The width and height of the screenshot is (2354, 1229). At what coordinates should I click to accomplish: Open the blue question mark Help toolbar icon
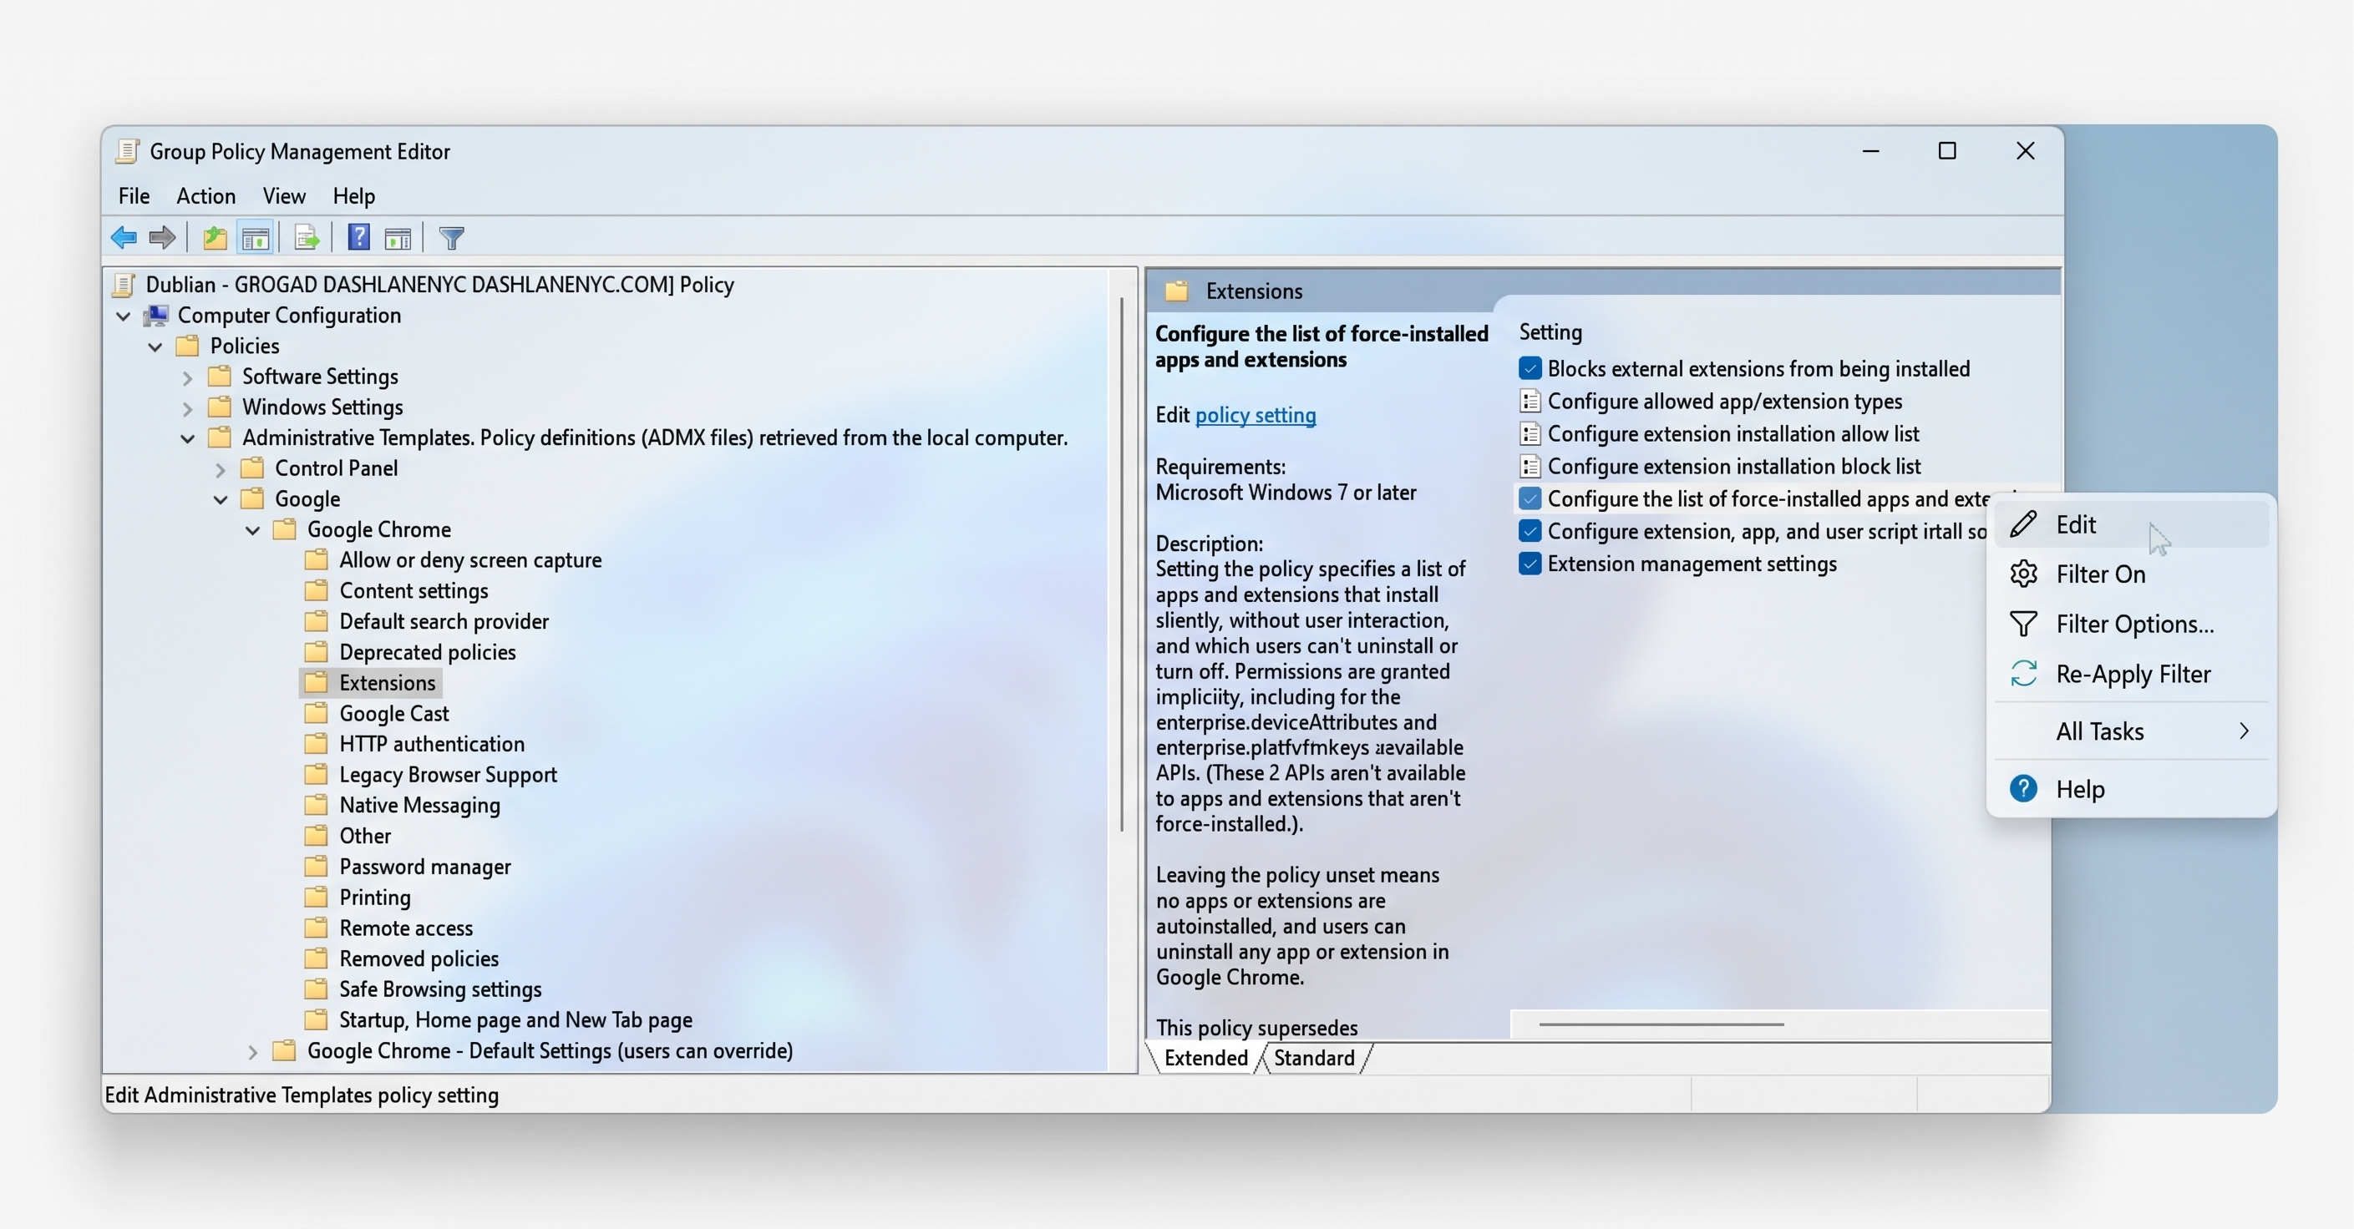tap(359, 237)
